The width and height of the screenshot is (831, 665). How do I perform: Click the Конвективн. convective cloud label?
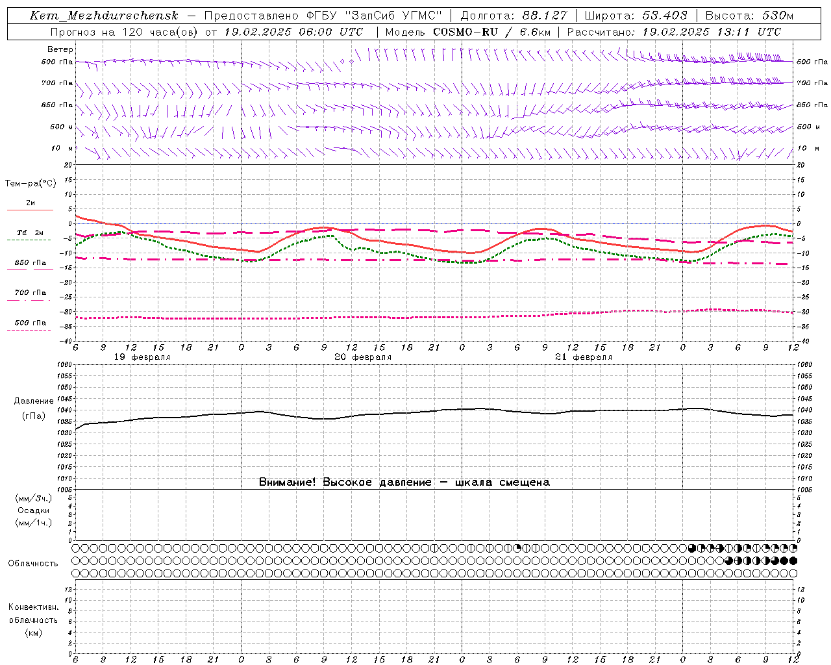click(x=34, y=607)
